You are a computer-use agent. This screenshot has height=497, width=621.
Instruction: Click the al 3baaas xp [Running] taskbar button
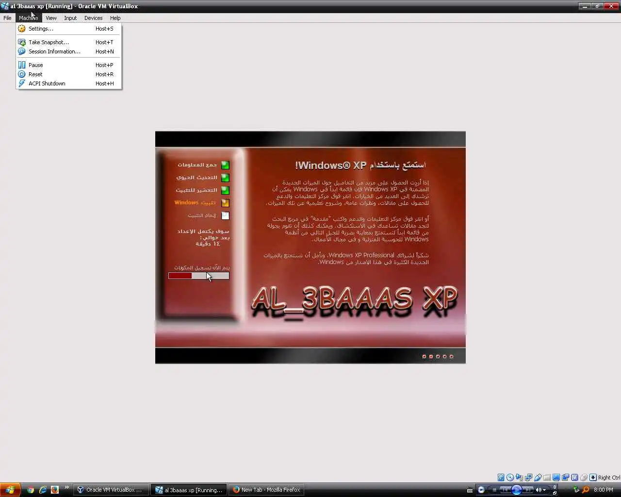[189, 490]
